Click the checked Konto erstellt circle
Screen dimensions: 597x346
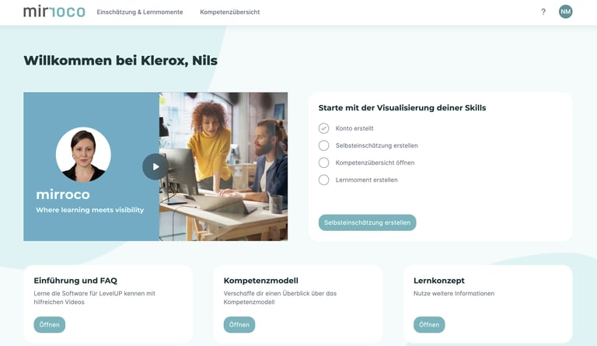click(323, 128)
